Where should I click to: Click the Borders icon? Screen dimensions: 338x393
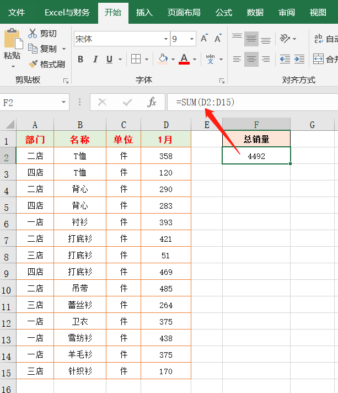[x=136, y=59]
